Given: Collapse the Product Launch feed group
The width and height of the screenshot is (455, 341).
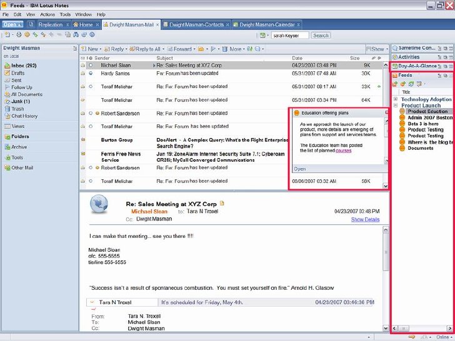Looking at the screenshot, I should pyautogui.click(x=396, y=106).
